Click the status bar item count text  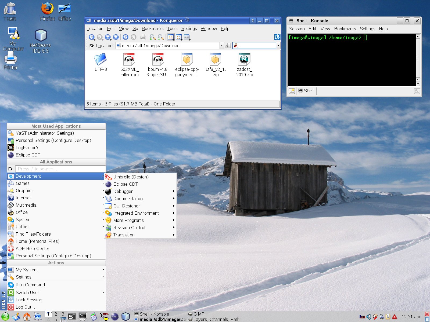click(x=131, y=104)
